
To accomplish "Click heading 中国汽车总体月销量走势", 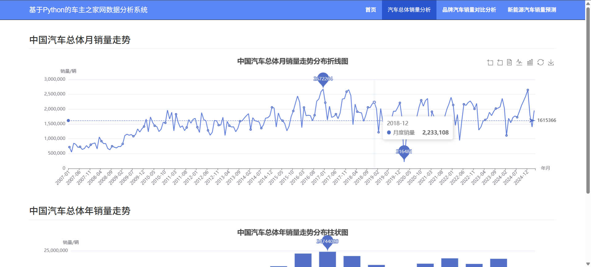I will tap(80, 40).
